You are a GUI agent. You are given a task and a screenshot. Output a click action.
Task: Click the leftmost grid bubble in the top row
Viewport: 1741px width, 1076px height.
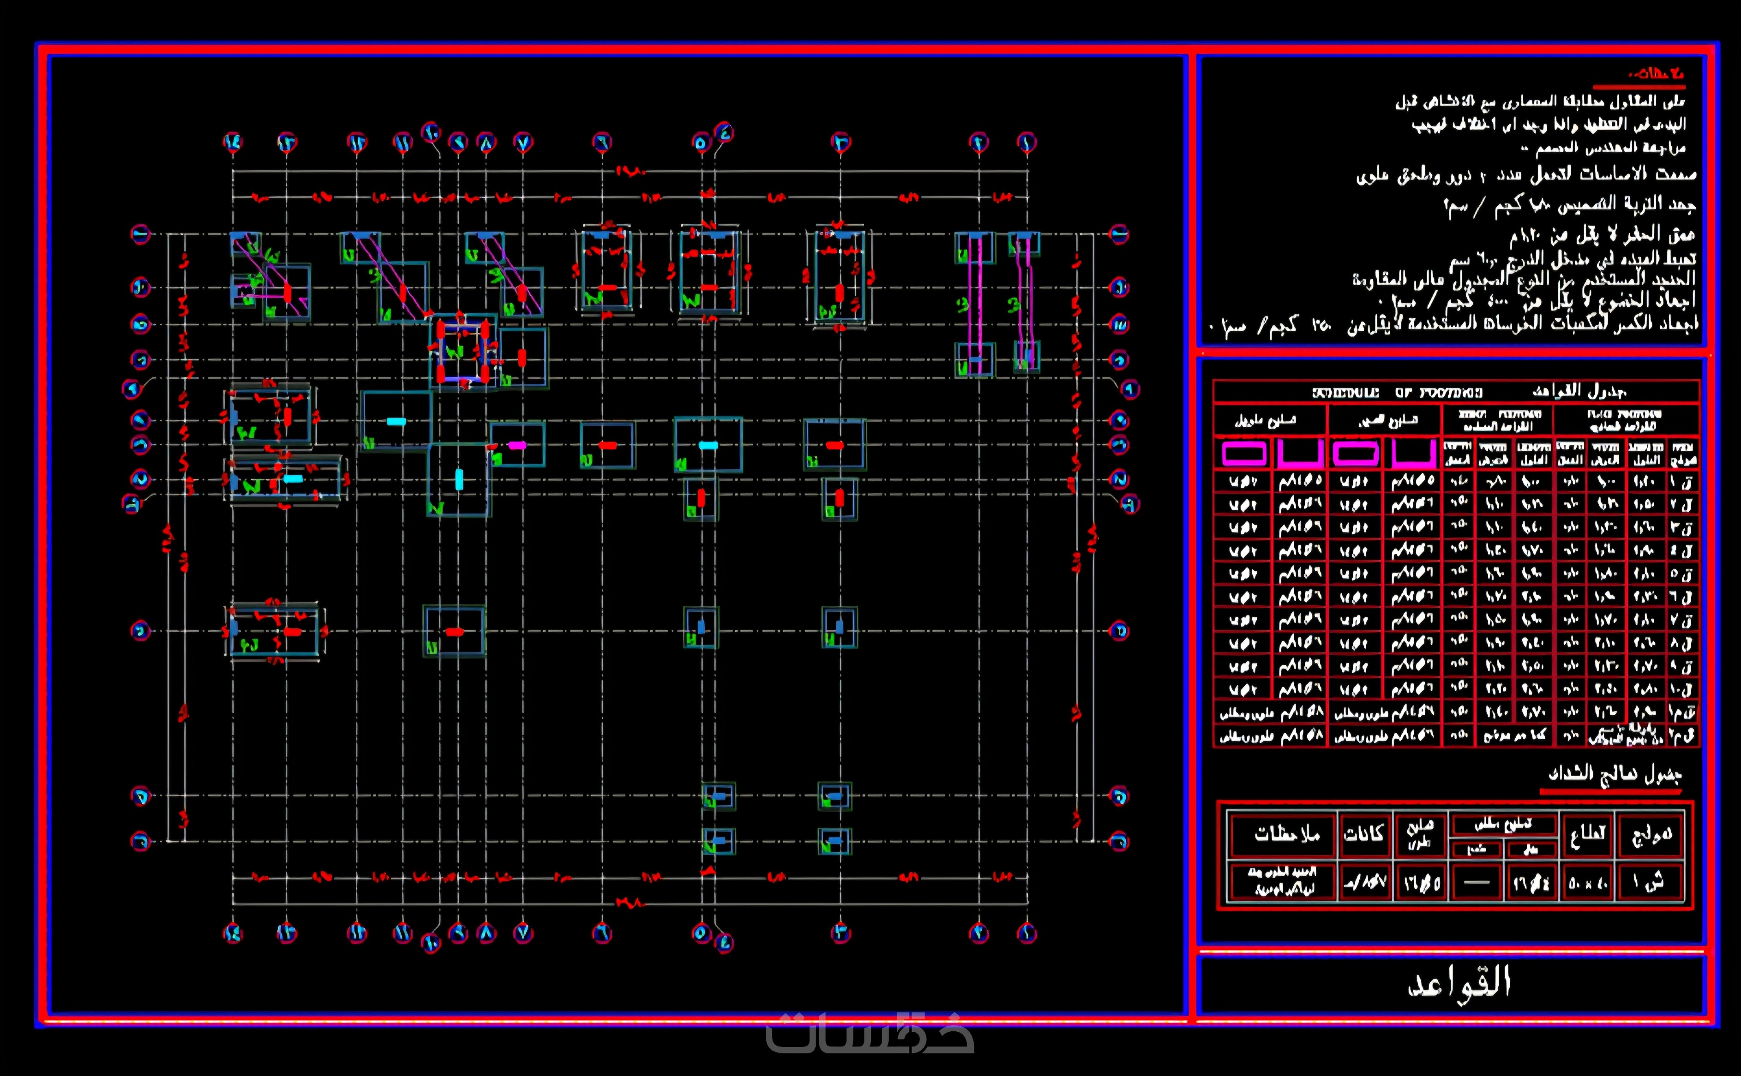pos(233,142)
